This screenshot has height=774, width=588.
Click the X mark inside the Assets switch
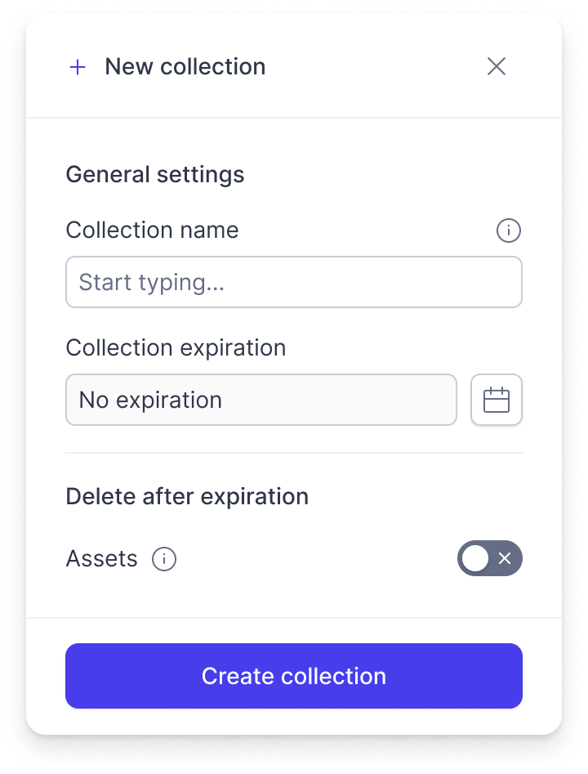[x=505, y=558]
